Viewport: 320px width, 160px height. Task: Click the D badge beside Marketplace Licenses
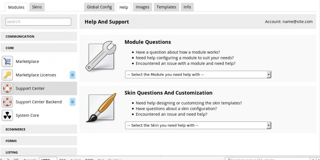[x=72, y=75]
